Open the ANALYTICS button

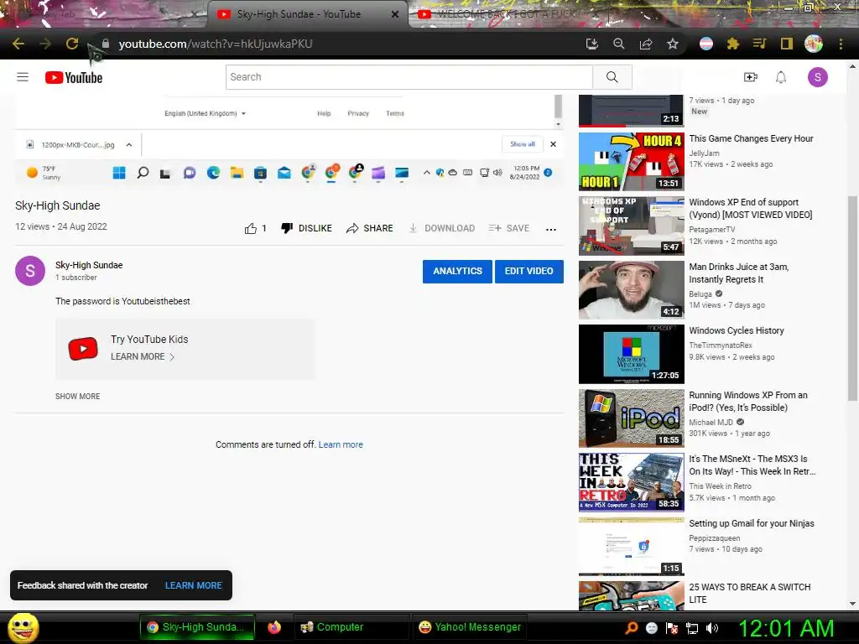457,271
